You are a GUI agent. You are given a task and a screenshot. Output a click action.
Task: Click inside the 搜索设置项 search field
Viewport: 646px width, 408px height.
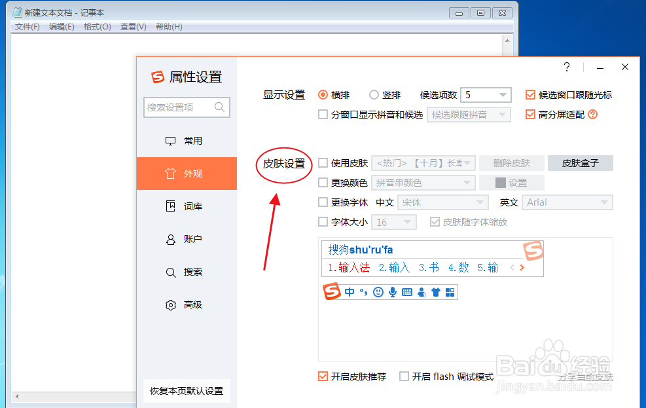(x=187, y=107)
